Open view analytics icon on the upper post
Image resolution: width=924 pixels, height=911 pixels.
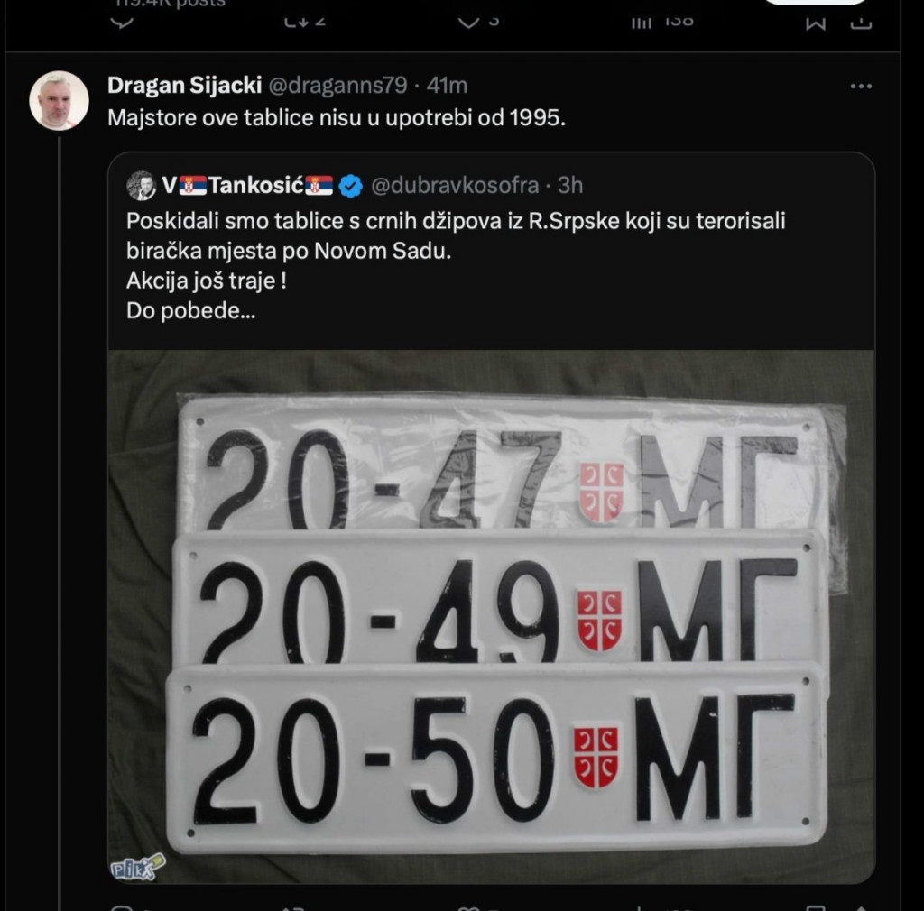click(642, 20)
